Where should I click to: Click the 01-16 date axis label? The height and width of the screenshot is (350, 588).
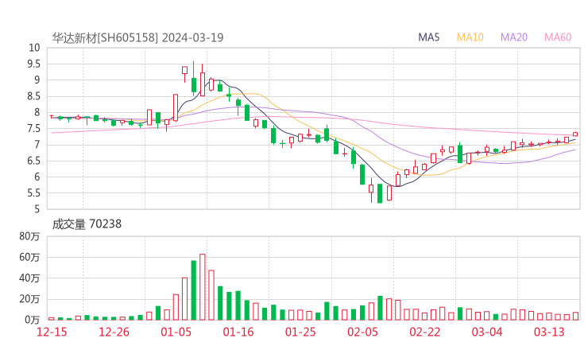coord(238,332)
